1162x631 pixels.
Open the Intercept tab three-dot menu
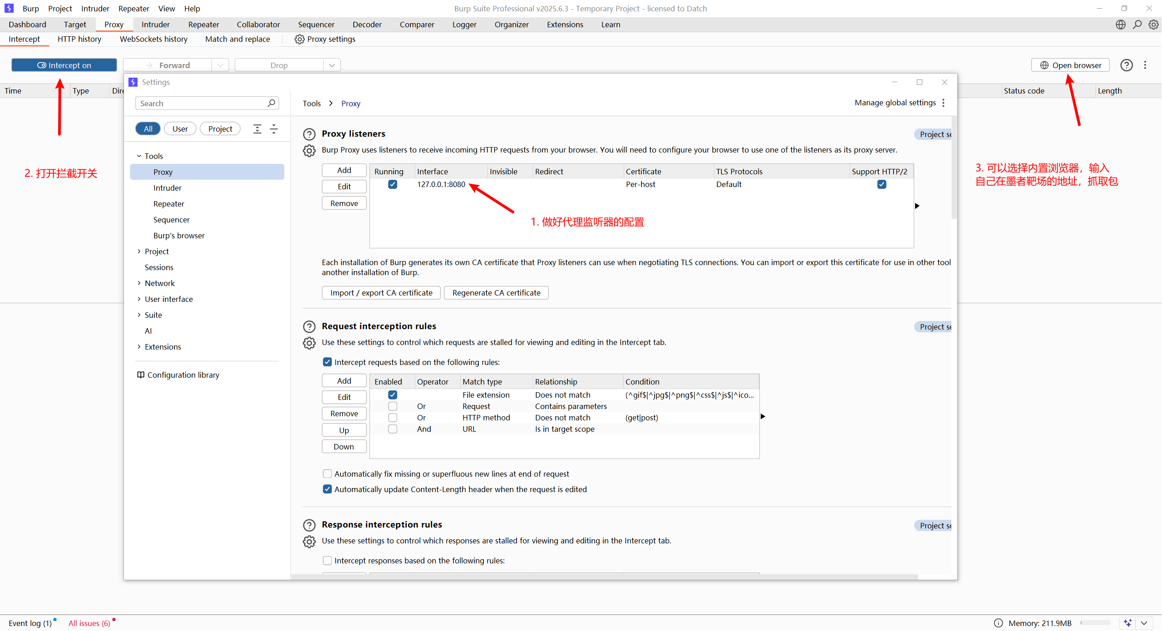pyautogui.click(x=1145, y=65)
